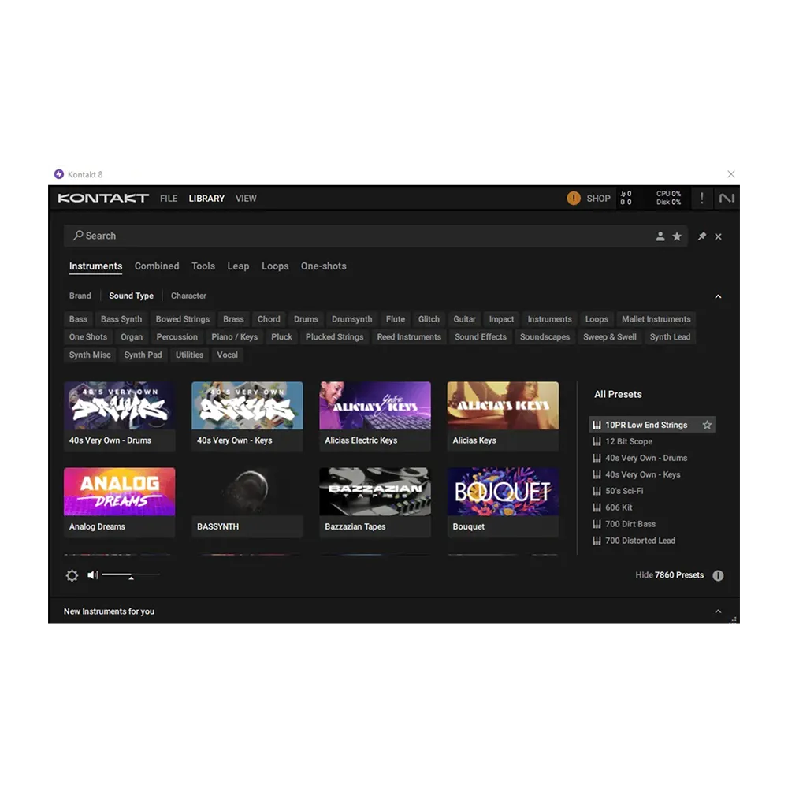Click the Kontakt 8 title bar icon
The width and height of the screenshot is (788, 788).
(59, 174)
